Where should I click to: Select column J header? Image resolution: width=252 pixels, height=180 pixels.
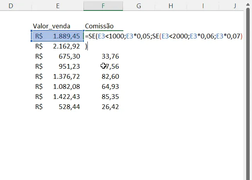pyautogui.click(x=235, y=6)
